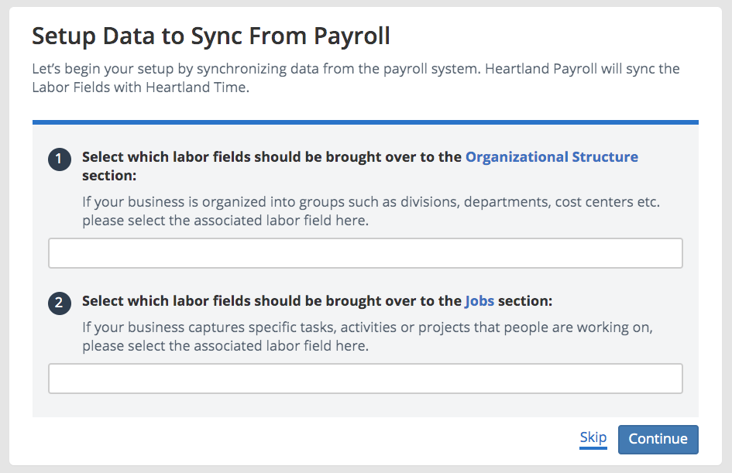Click the step 2 numbered circle badge

click(60, 303)
